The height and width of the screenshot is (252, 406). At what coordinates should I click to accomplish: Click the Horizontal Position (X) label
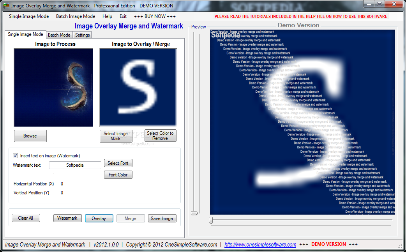(34, 184)
